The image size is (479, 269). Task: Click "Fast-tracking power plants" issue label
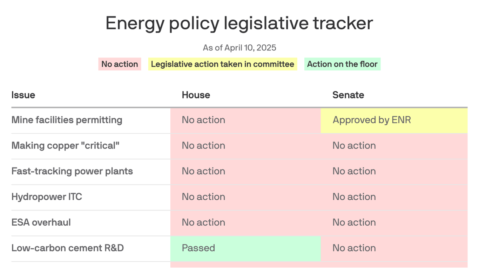(72, 171)
